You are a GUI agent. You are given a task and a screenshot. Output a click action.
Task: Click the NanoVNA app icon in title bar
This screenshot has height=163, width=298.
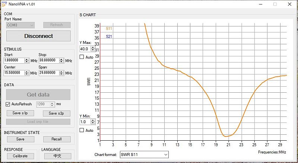[x=4, y=4]
